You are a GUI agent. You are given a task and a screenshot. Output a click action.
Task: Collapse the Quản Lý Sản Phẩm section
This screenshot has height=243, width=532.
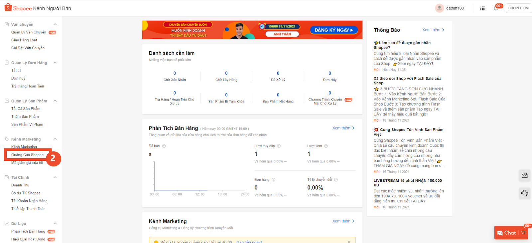55,101
